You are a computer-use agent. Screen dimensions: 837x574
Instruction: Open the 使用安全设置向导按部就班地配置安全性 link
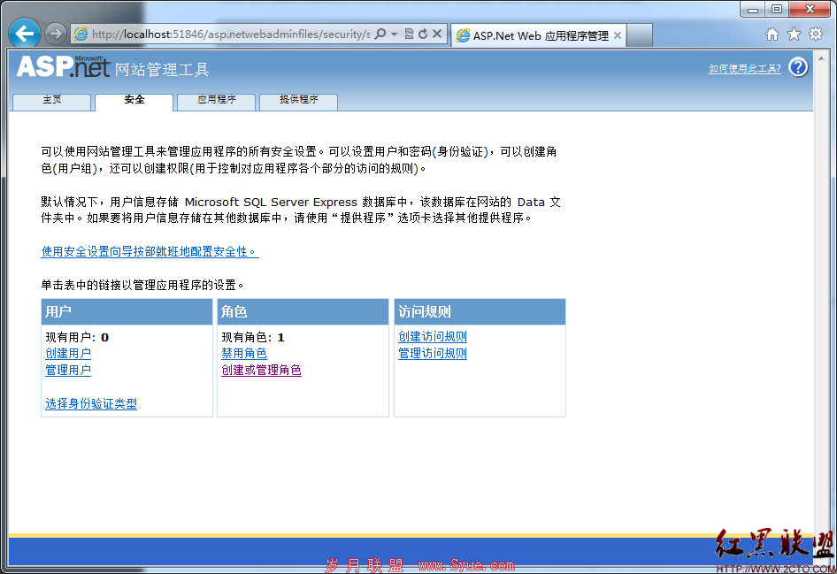pyautogui.click(x=150, y=251)
